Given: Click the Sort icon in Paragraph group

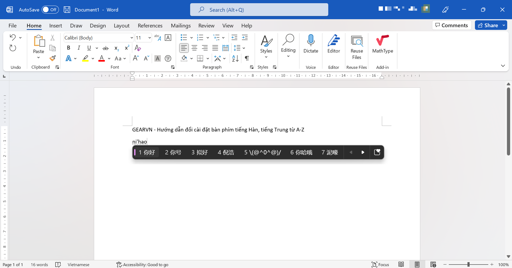Looking at the screenshot, I should point(235,58).
